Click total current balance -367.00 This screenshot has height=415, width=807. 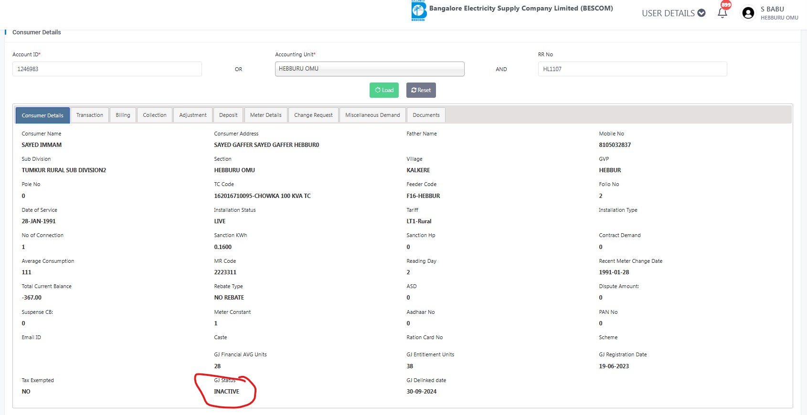click(x=32, y=298)
